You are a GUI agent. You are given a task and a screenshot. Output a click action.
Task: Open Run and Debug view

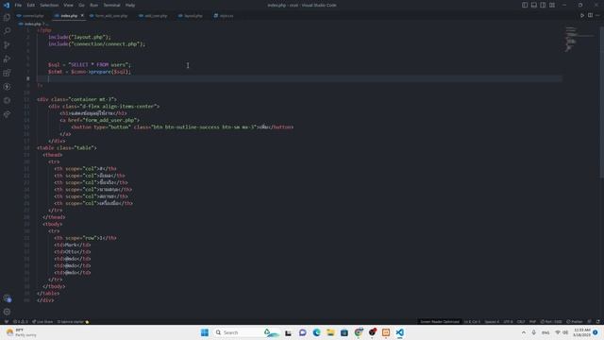pos(7,59)
